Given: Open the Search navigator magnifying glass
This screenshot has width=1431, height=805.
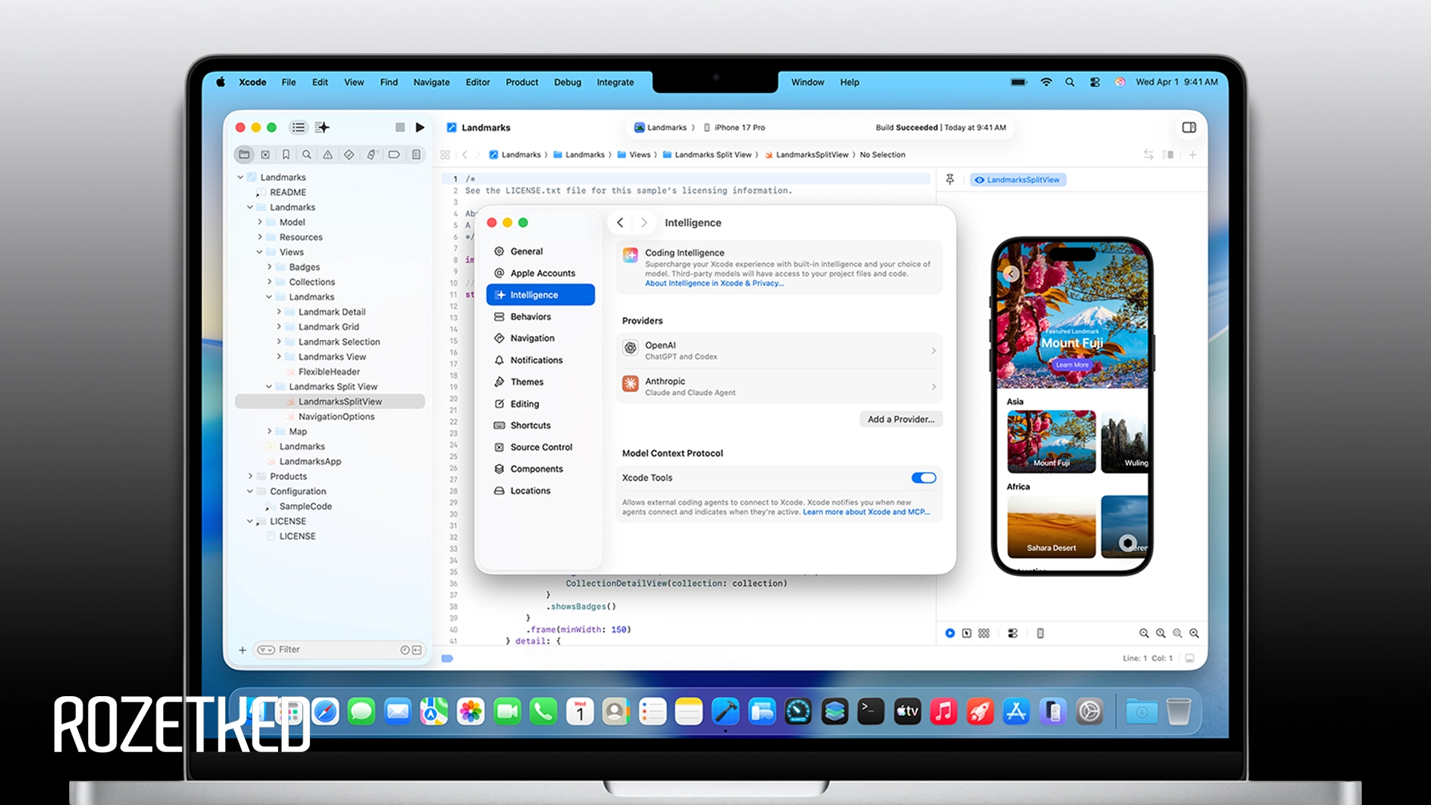Looking at the screenshot, I should tap(306, 154).
